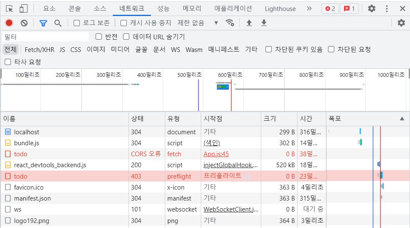Click document icon of localhost row
Viewport: 410px width, 228px height.
(8, 132)
